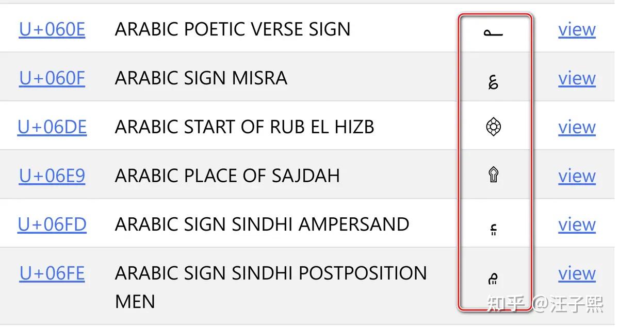Click view for Arabic Sign Misra
Screen dimensions: 619x330
(577, 78)
